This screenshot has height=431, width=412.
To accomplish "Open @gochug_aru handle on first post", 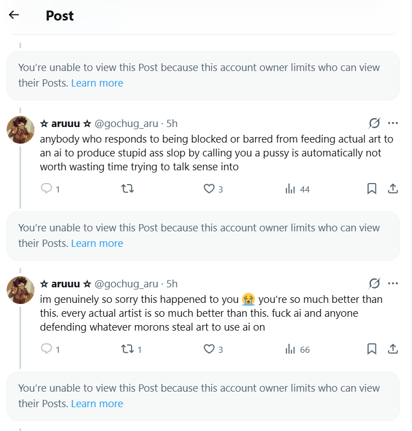I will coord(127,124).
